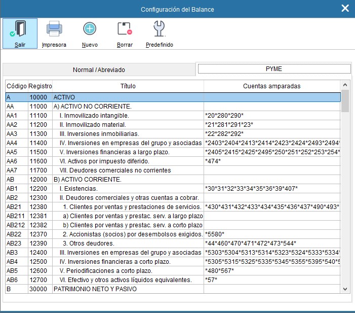Click the Código column header
355x313 pixels.
point(16,86)
